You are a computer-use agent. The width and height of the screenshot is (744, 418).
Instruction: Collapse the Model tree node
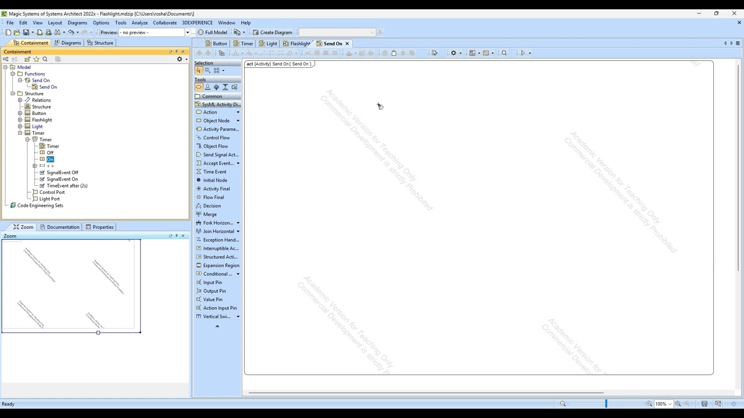point(5,67)
